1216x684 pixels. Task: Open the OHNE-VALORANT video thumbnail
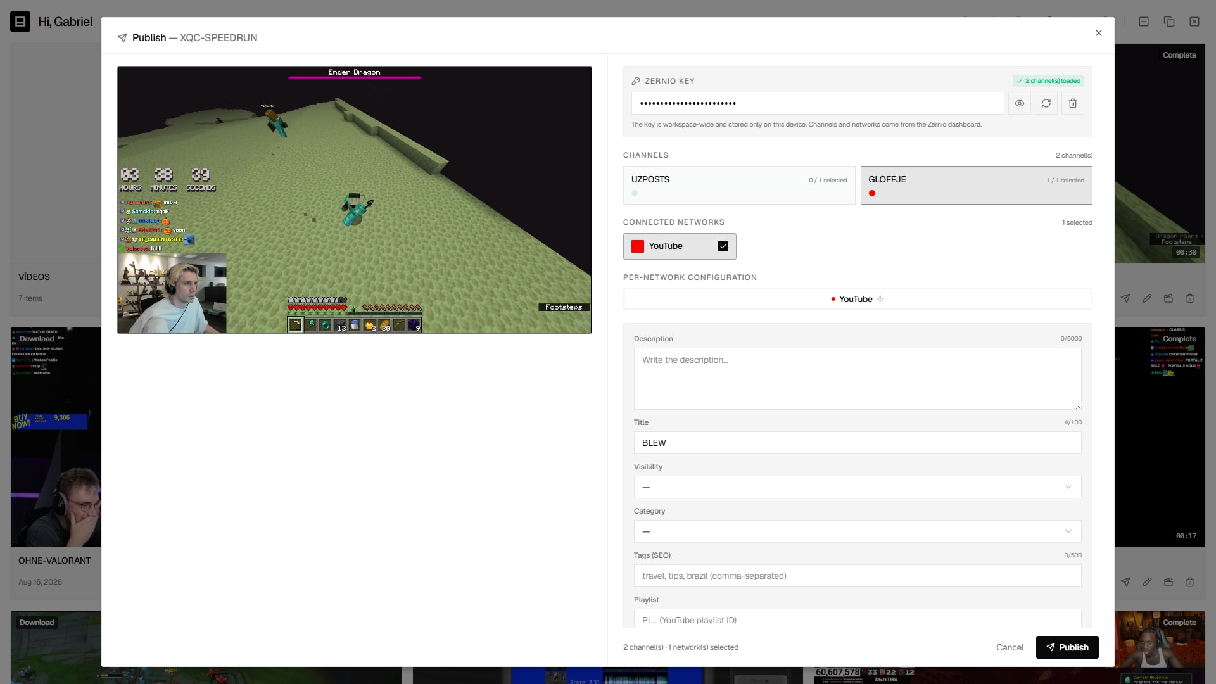(56, 437)
